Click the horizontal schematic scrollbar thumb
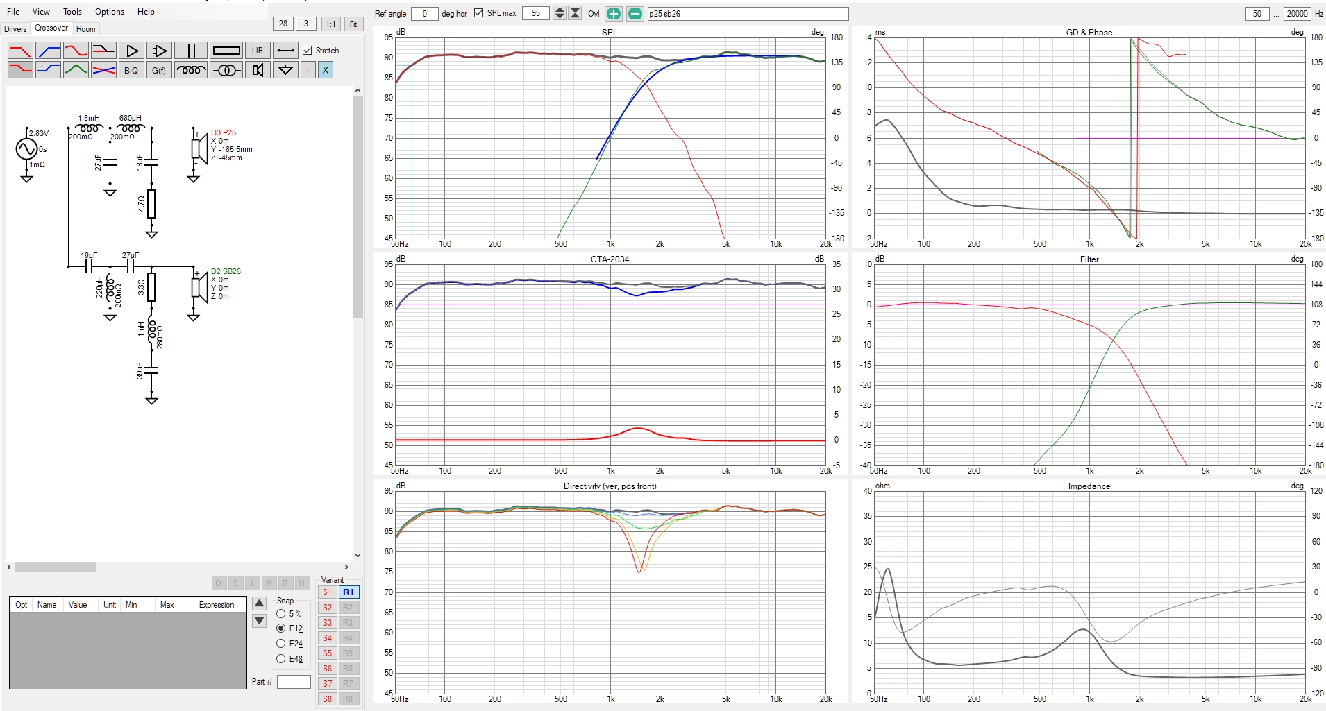 coord(56,567)
